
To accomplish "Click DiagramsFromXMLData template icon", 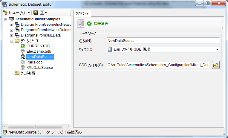I will (x=17, y=35).
